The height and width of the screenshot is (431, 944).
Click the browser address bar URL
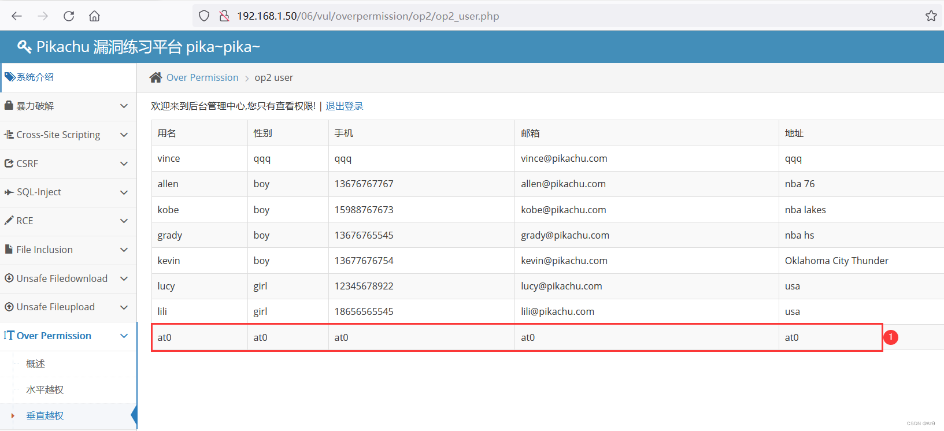[368, 16]
